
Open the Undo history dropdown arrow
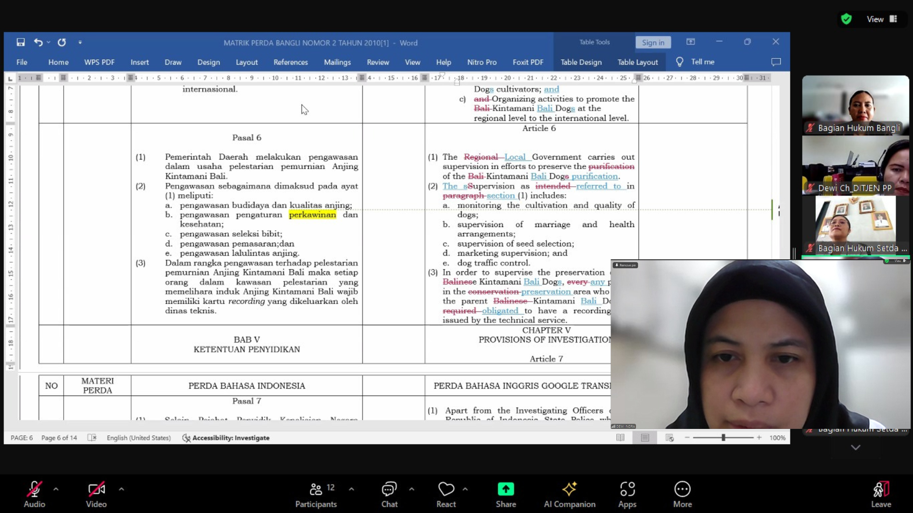49,42
